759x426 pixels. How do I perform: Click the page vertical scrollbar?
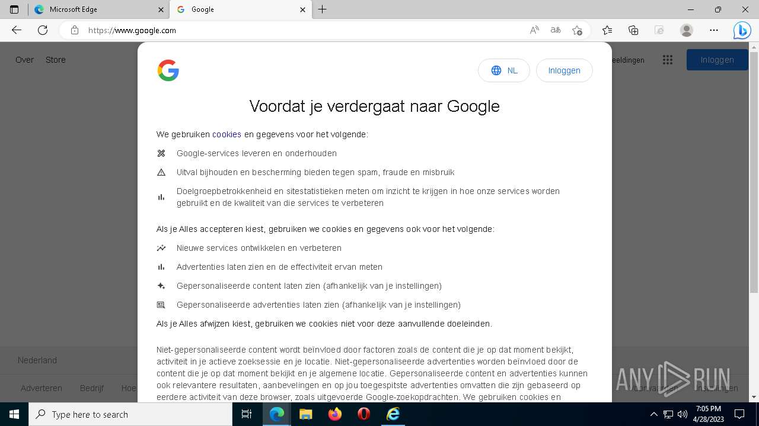tap(754, 172)
